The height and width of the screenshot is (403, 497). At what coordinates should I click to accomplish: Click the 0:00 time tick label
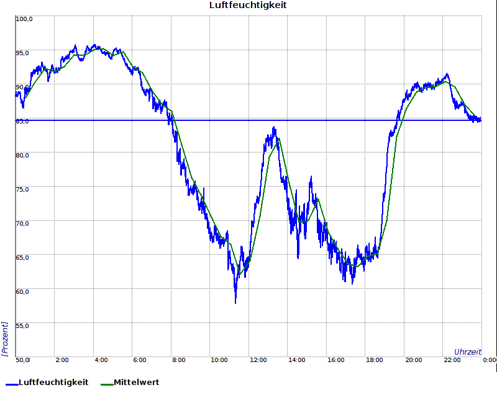pyautogui.click(x=490, y=360)
